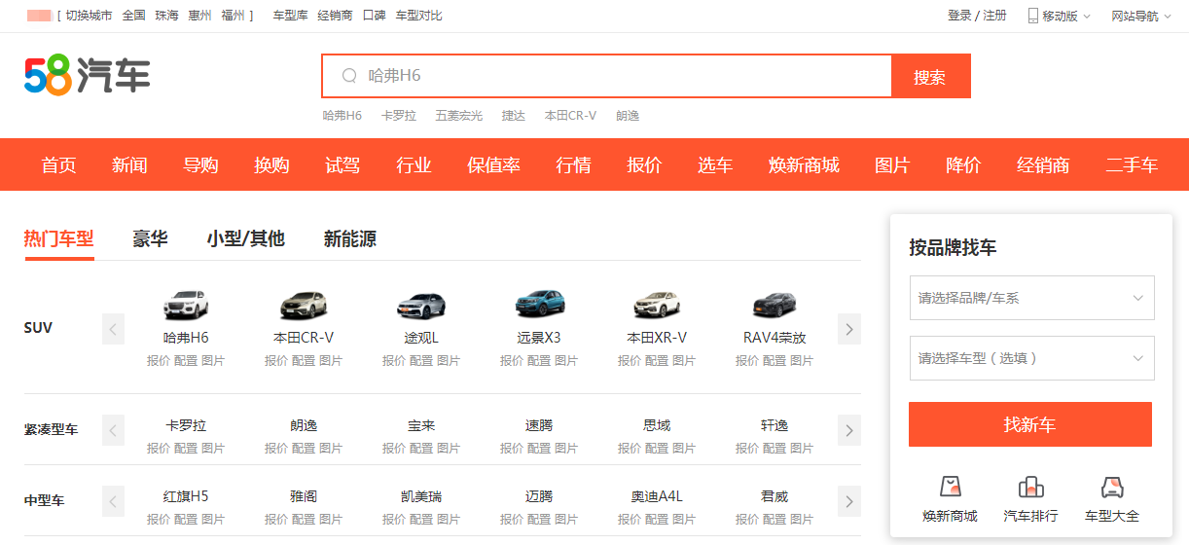
Task: Open 导购 in the navigation bar
Action: 200,165
